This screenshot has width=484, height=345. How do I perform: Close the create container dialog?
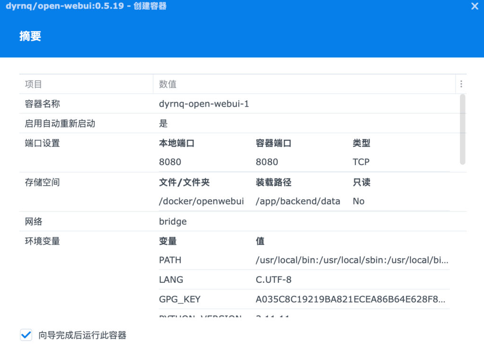click(475, 6)
